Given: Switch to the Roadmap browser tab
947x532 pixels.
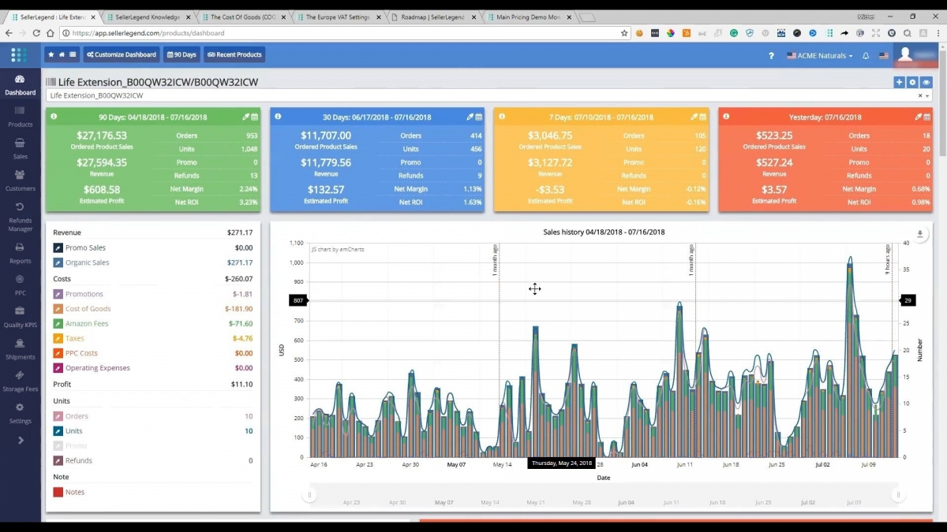Looking at the screenshot, I should coord(434,17).
